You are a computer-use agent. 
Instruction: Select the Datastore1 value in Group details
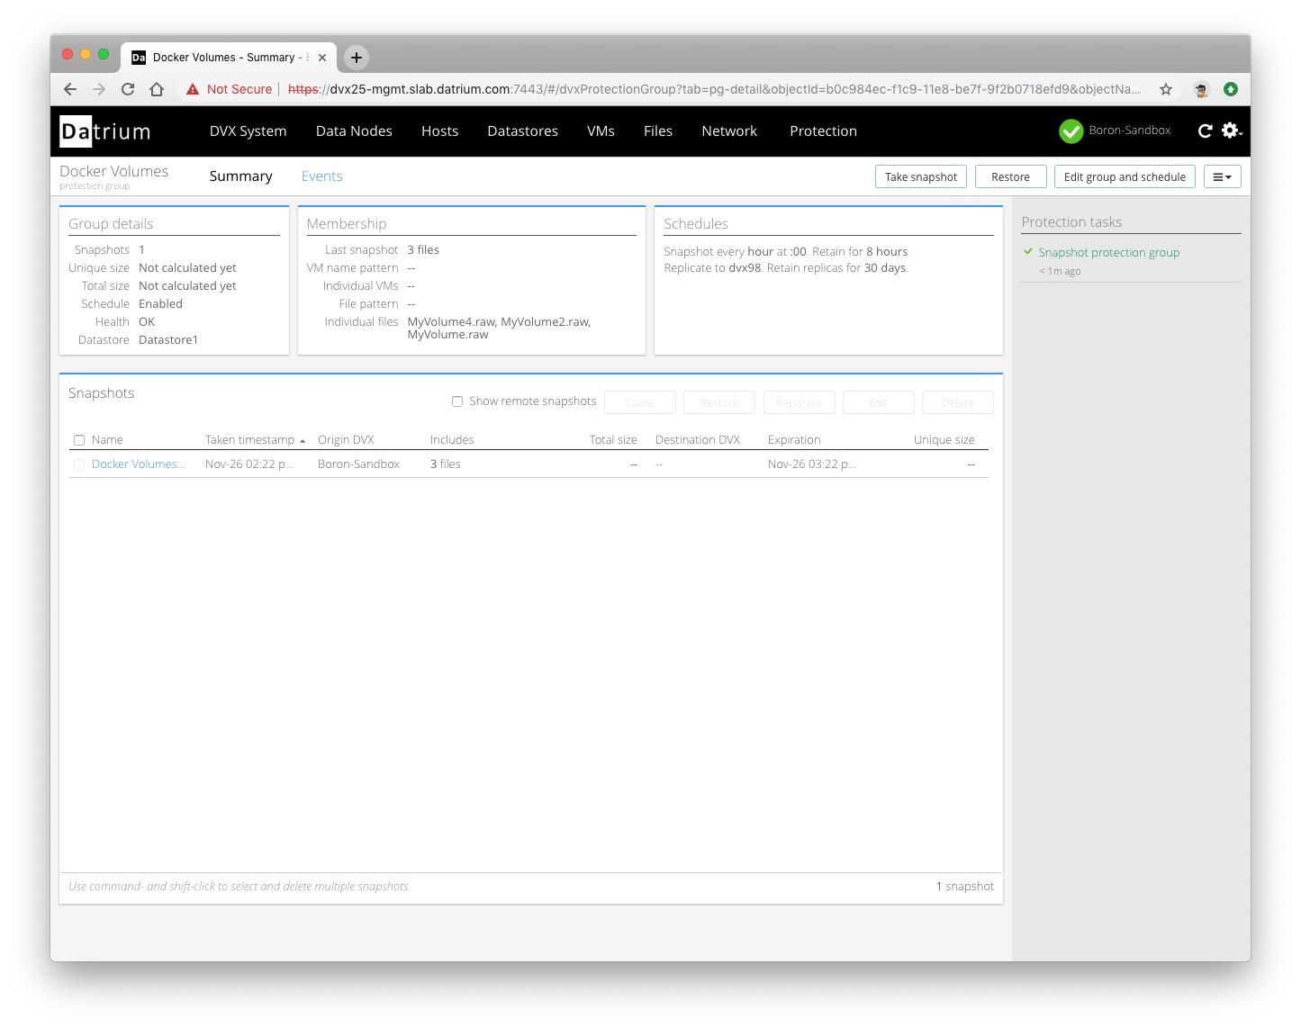pos(168,340)
